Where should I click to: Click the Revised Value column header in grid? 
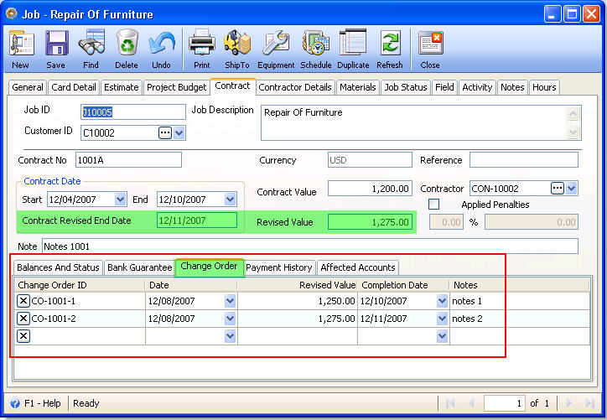coord(298,285)
